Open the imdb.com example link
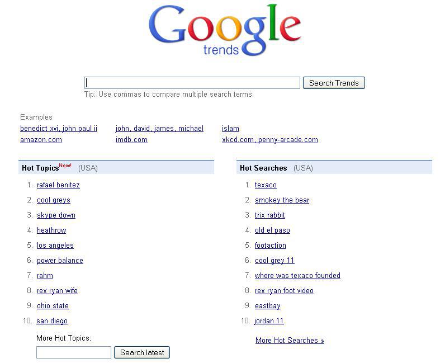This screenshot has height=363, width=445. [131, 140]
